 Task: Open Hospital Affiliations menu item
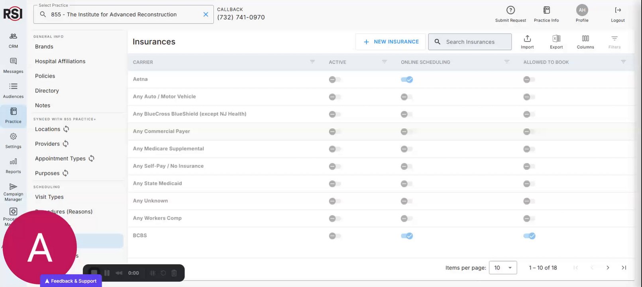click(x=60, y=61)
